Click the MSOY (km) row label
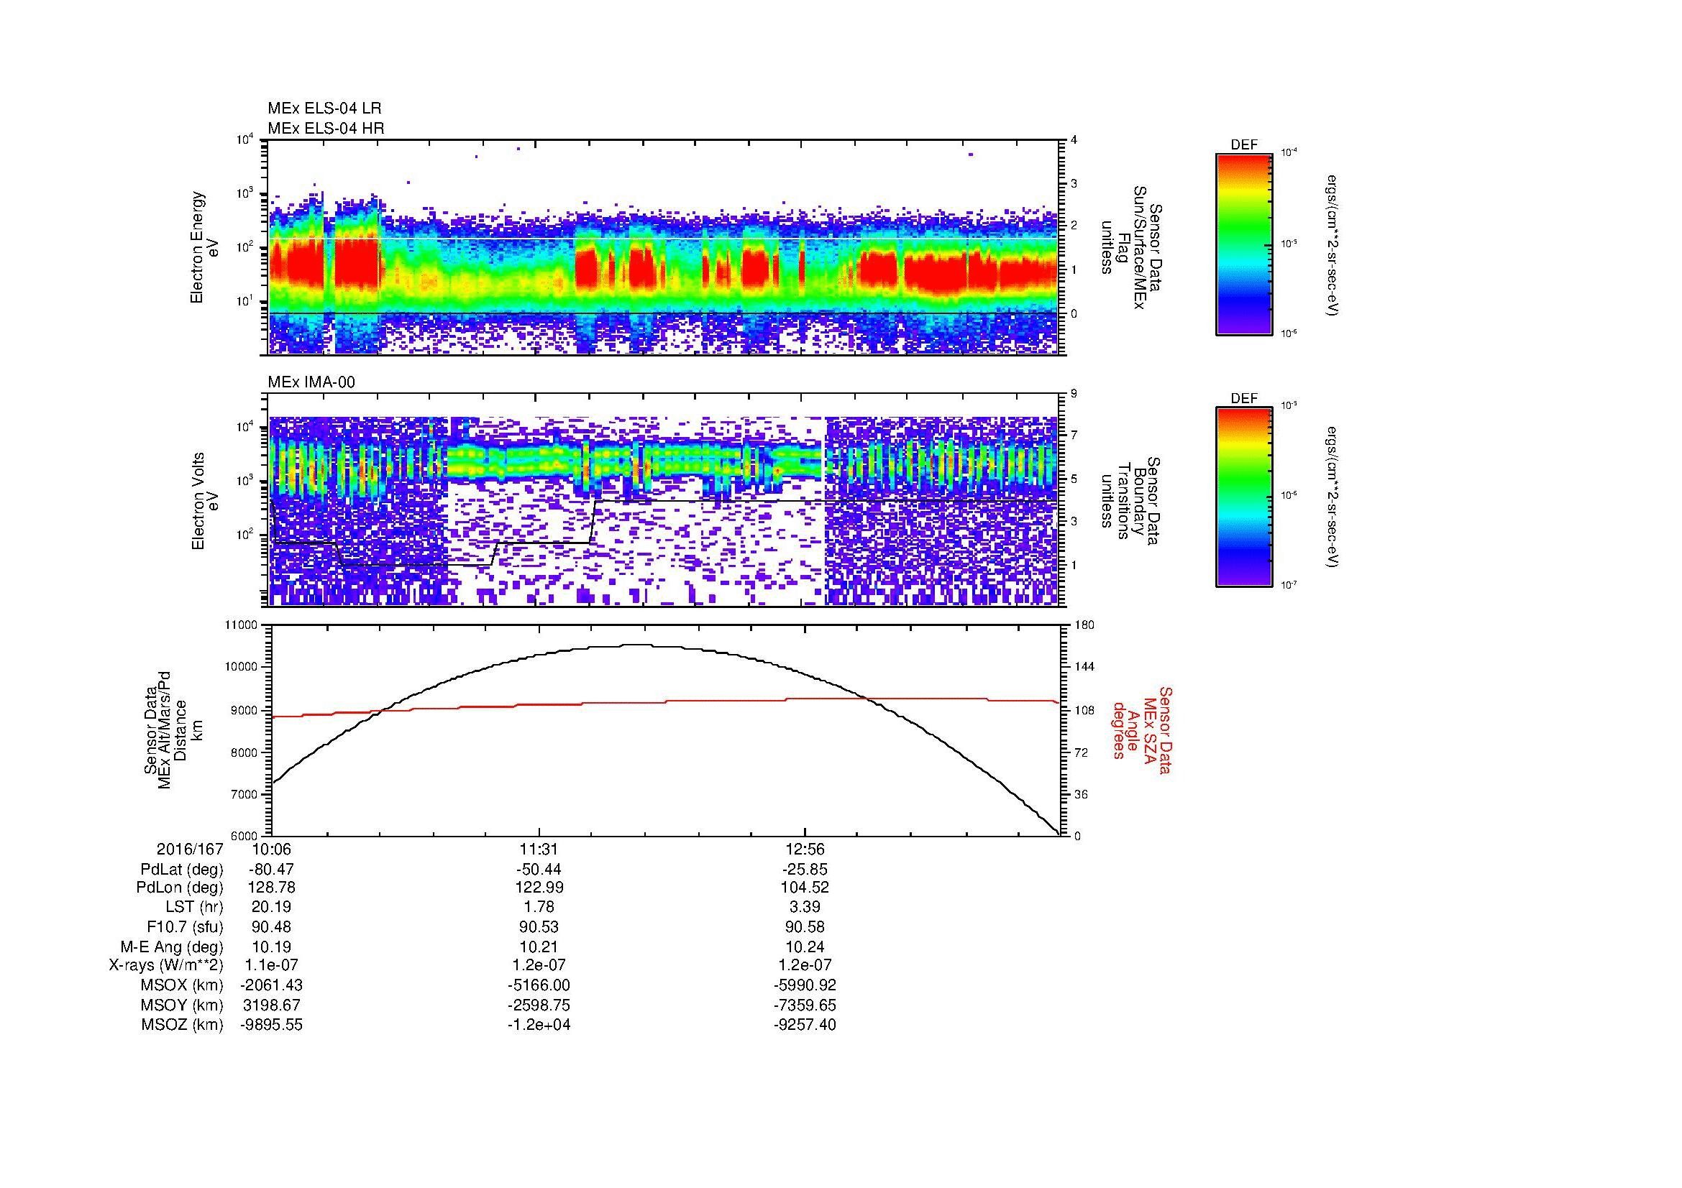Screen dimensions: 1682x1188 tap(182, 1005)
